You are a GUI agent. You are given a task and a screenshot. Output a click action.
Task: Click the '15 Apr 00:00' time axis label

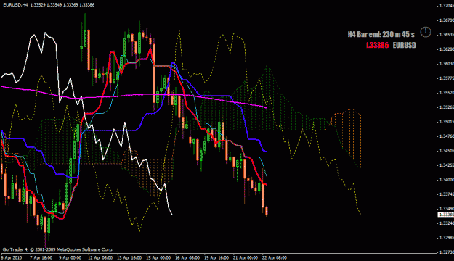coord(158,258)
